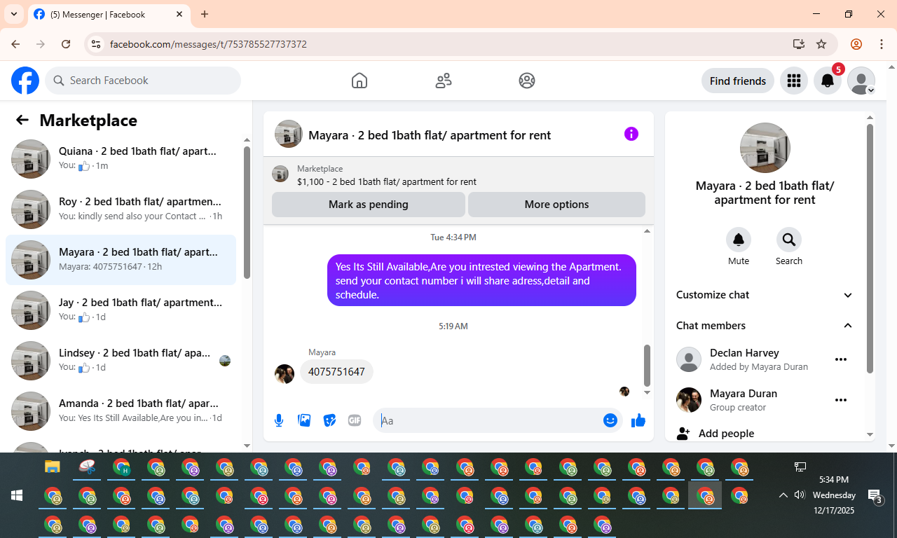Attach a file using the photo icon
The image size is (897, 538).
coord(304,420)
